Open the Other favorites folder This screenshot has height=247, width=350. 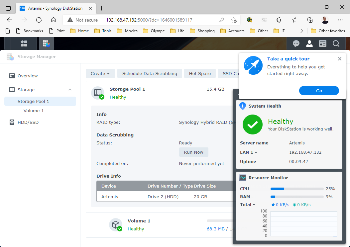[328, 31]
